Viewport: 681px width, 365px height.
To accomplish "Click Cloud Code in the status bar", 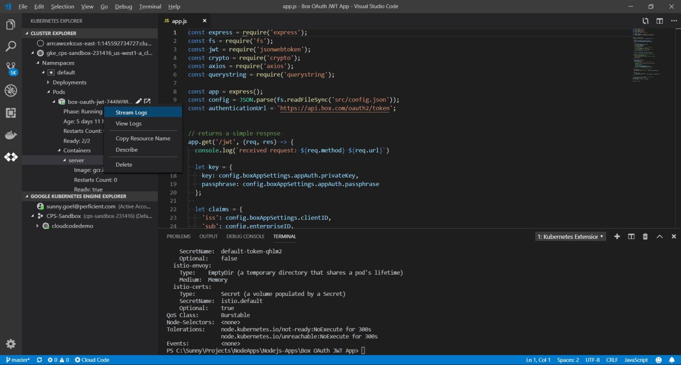I will point(91,360).
